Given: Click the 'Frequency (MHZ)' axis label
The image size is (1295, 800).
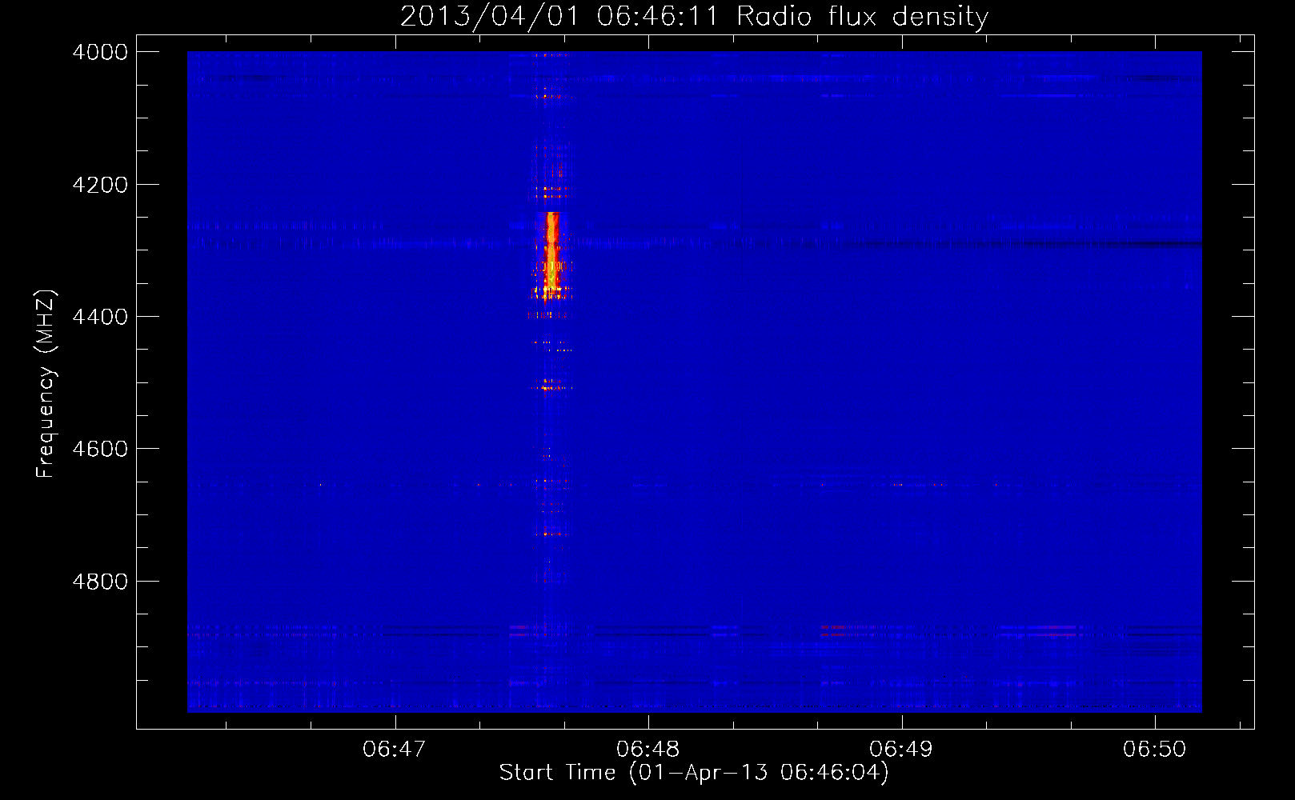Looking at the screenshot, I should tap(46, 384).
